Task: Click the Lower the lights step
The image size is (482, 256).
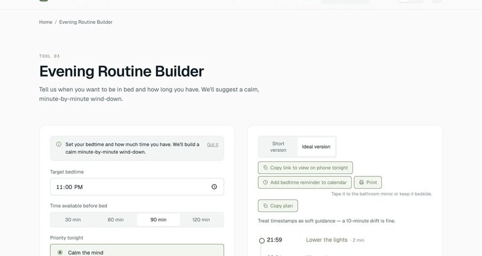Action: tap(327, 240)
